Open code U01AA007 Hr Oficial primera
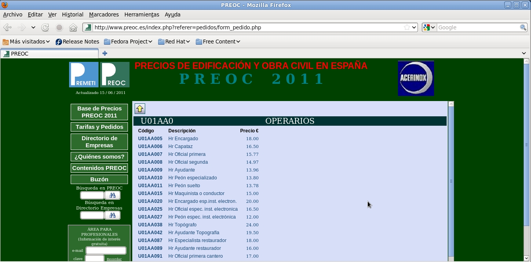 click(150, 154)
